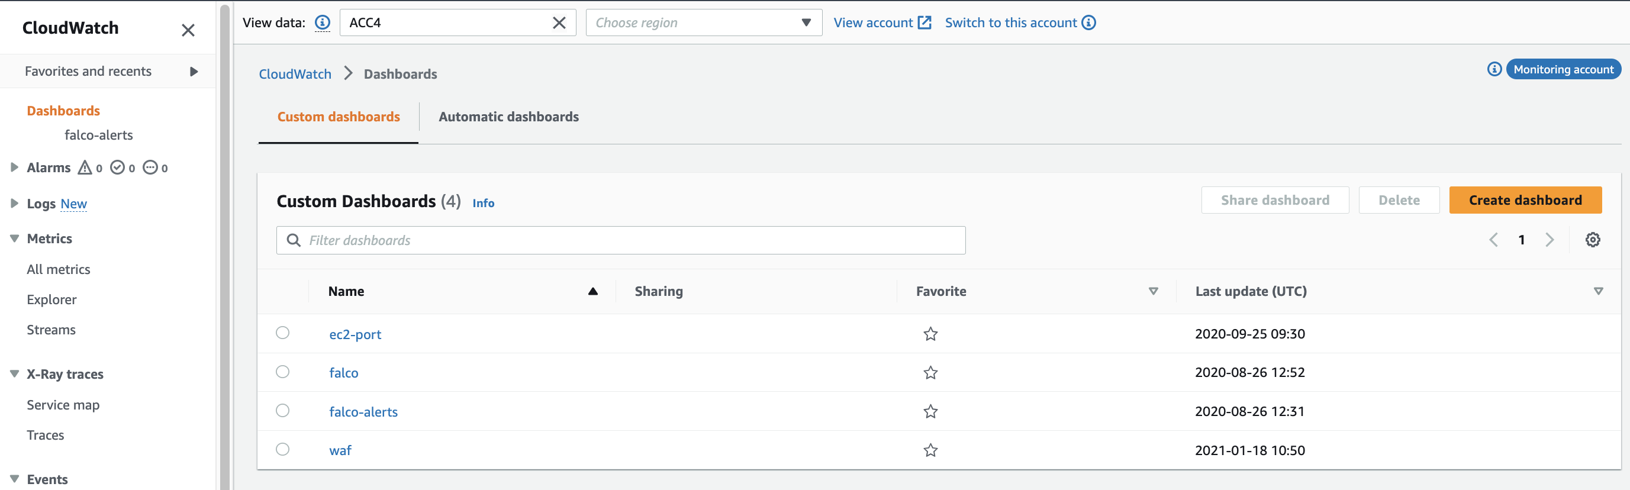The width and height of the screenshot is (1630, 490).
Task: Close the CloudWatch navigation panel
Action: click(x=188, y=30)
